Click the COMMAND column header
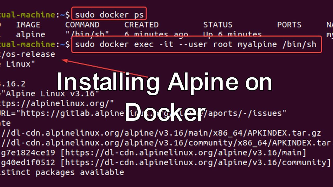 click(82, 25)
